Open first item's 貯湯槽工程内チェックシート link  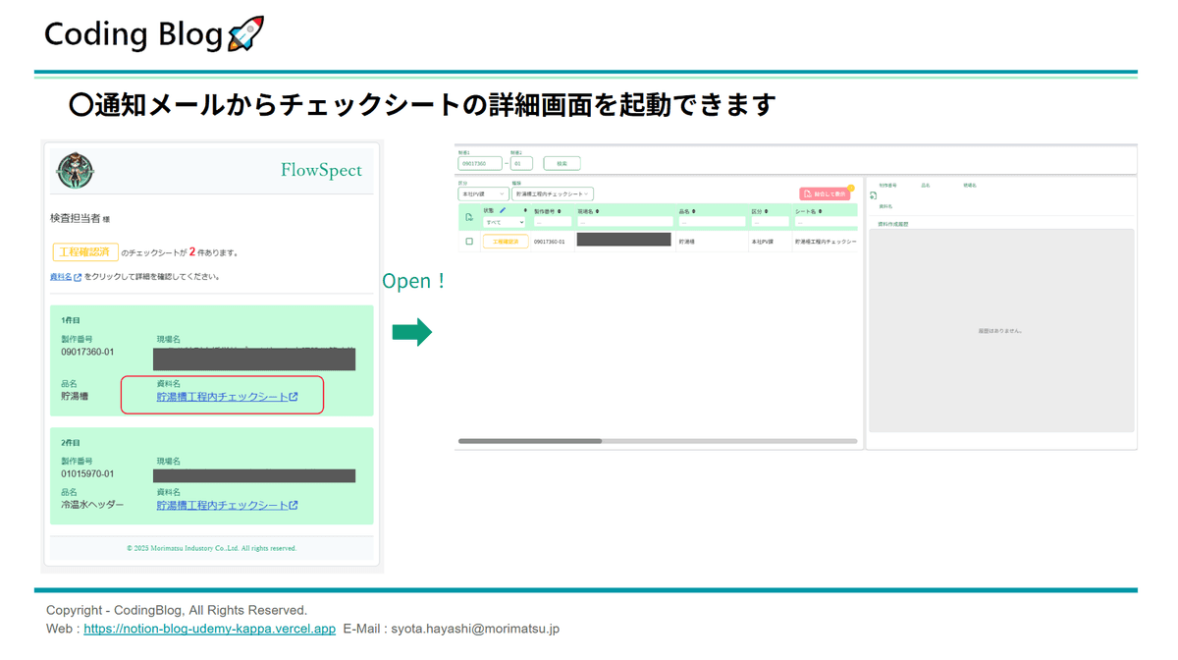227,397
